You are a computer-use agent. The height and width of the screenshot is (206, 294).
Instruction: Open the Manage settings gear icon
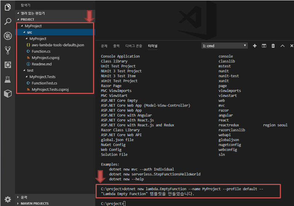click(x=8, y=199)
